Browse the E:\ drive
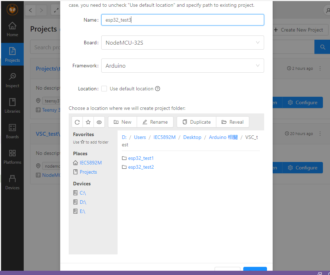The image size is (330, 275). click(x=82, y=212)
